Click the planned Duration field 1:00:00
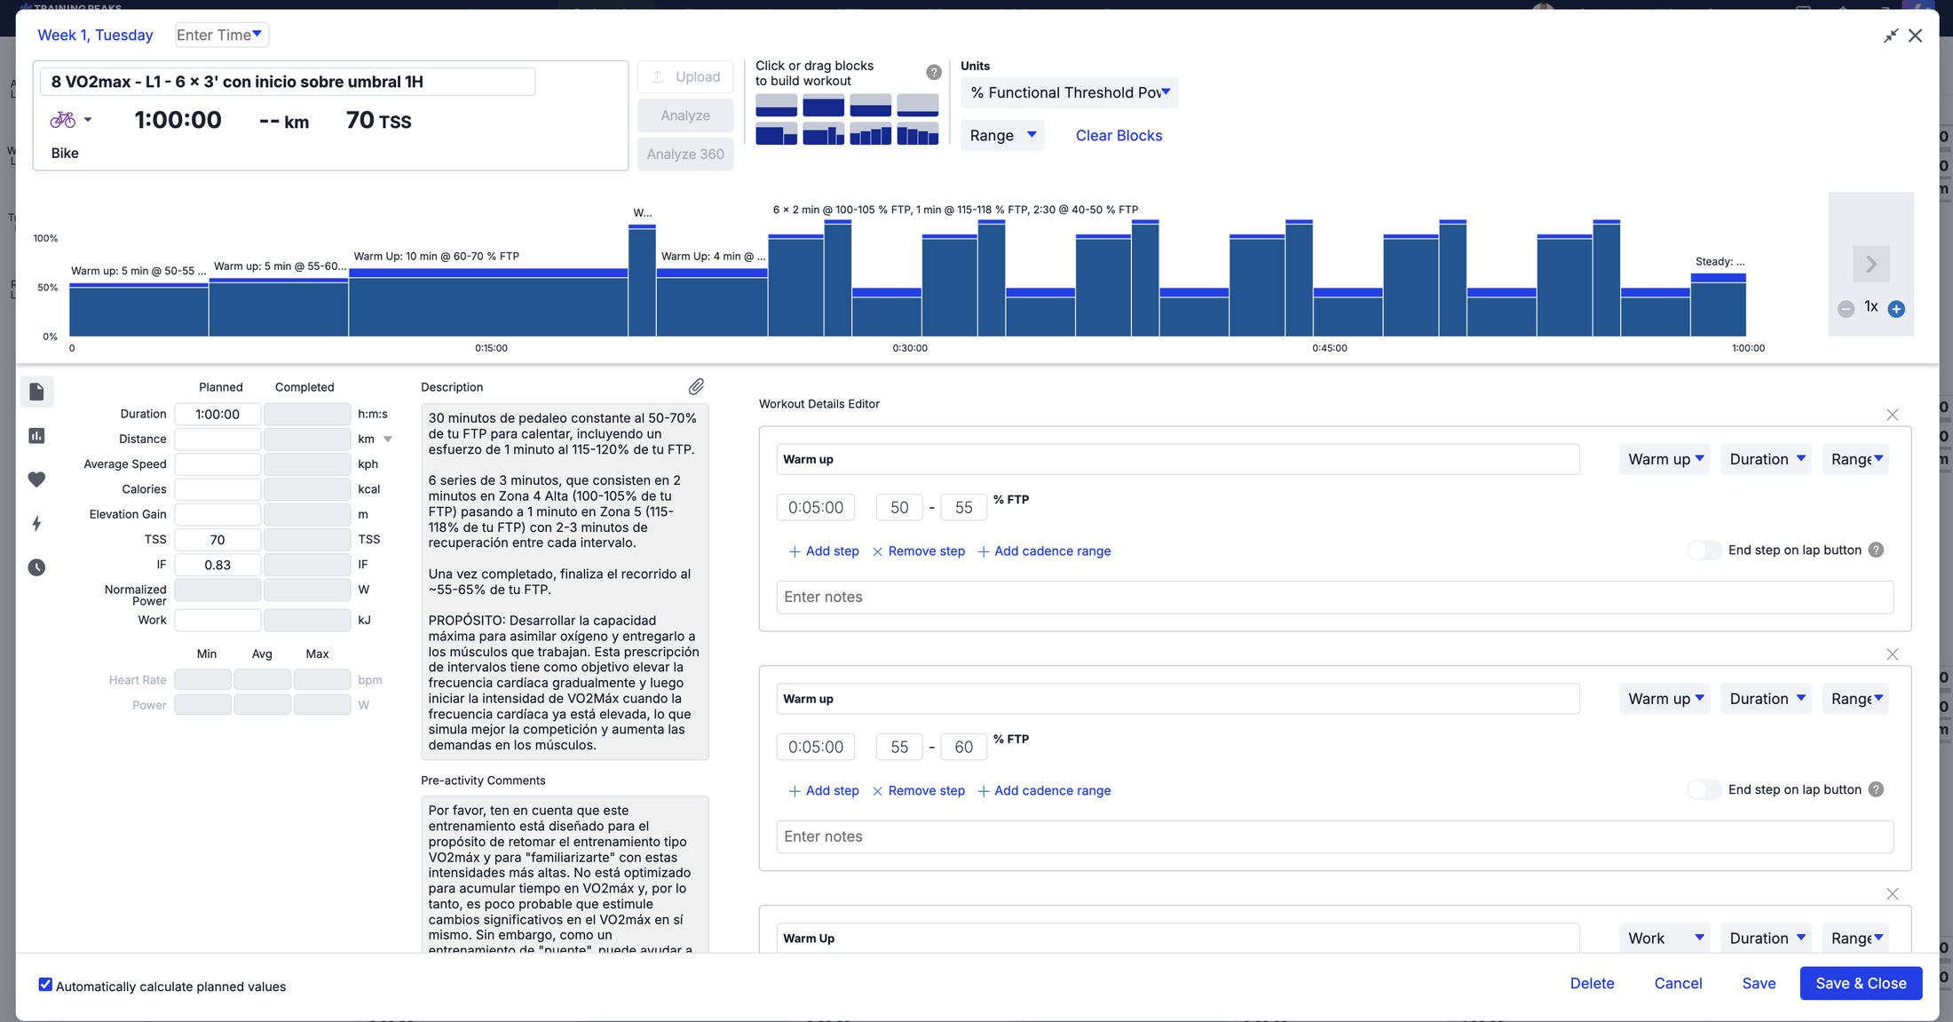 [x=217, y=414]
